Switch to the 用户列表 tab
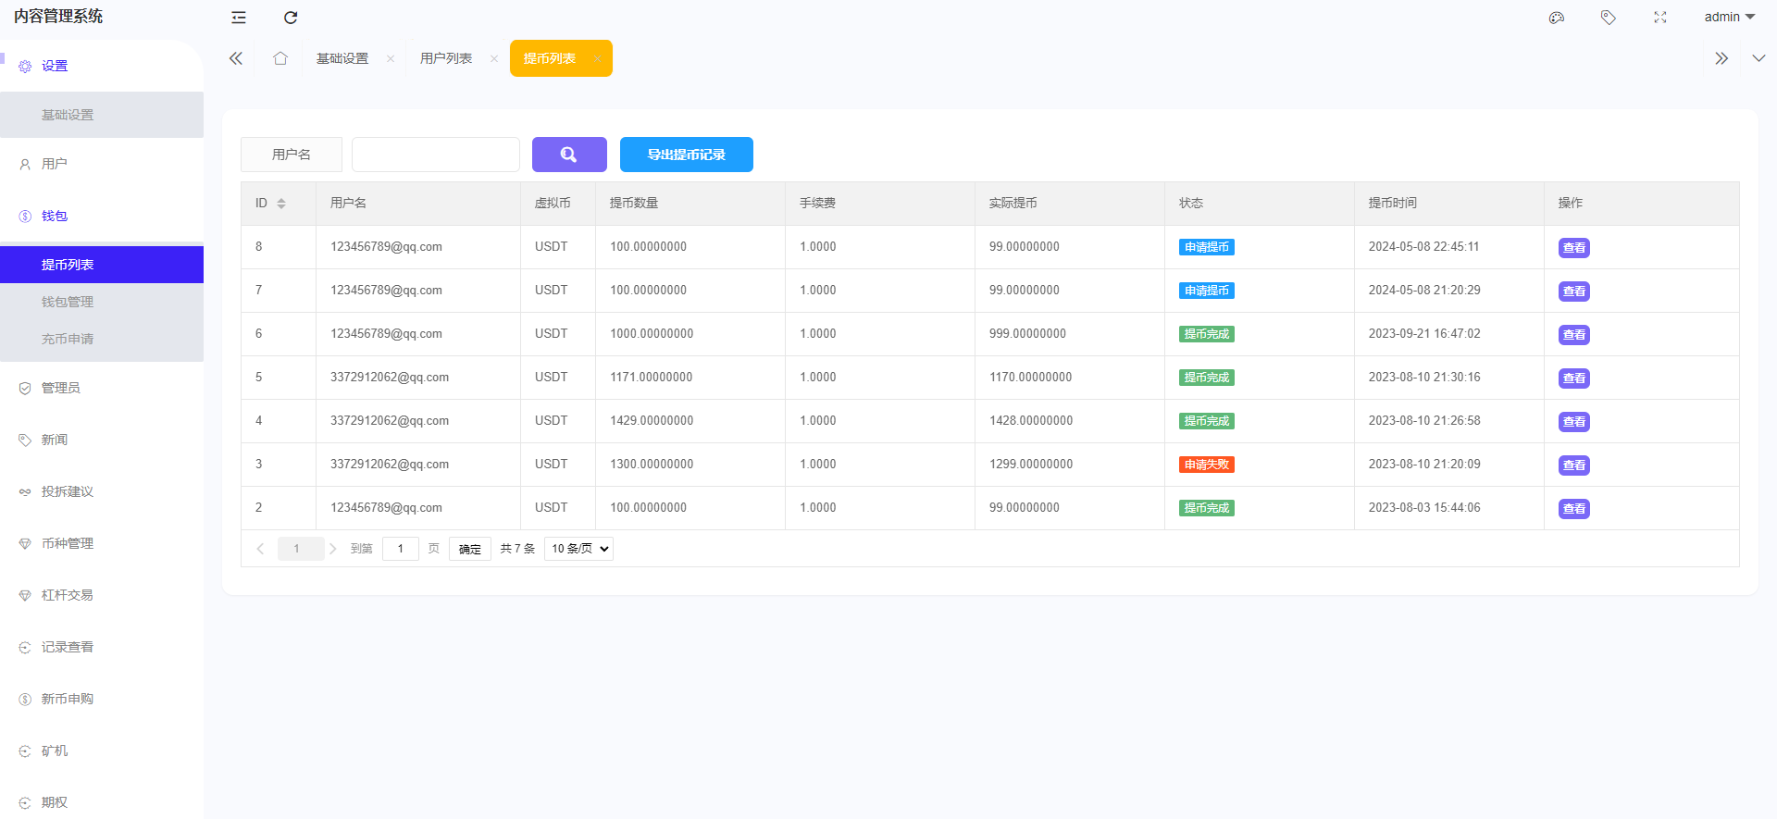The image size is (1777, 819). pos(446,58)
